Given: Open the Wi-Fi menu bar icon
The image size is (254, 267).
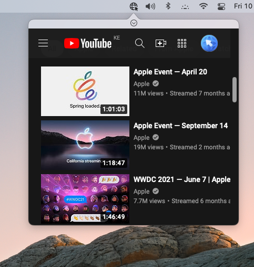Looking at the screenshot, I should (x=204, y=6).
